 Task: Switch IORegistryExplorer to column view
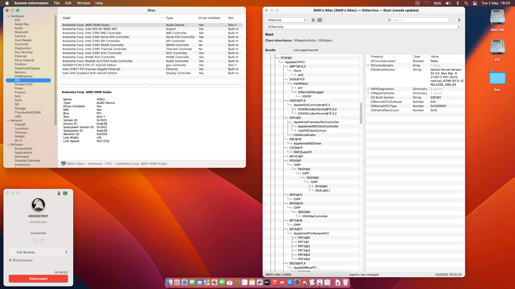320,20
